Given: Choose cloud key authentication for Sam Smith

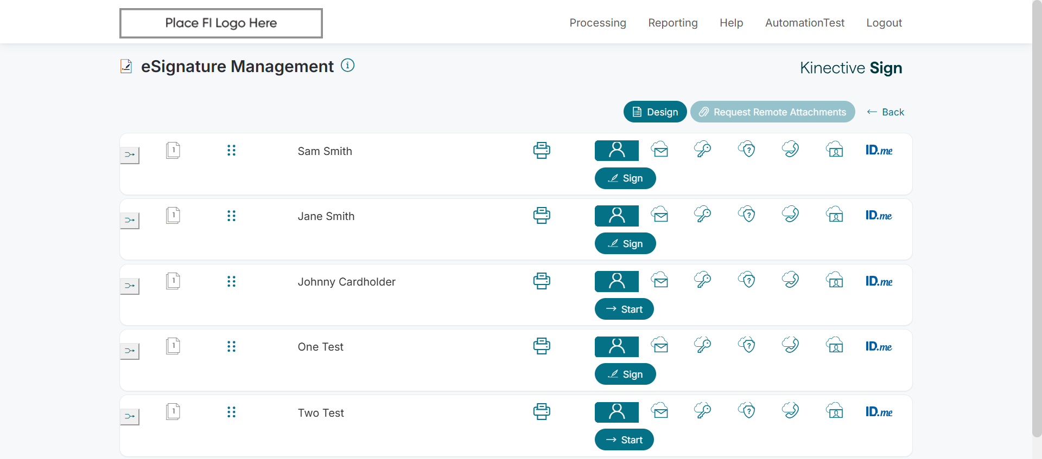Looking at the screenshot, I should point(703,149).
